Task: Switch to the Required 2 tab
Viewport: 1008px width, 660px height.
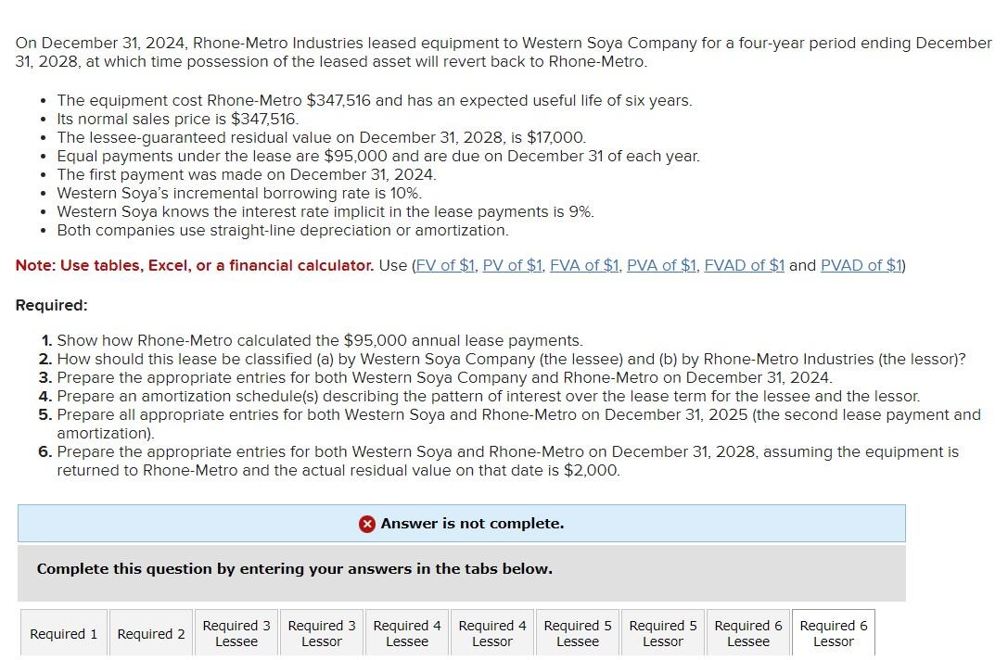Action: point(150,633)
